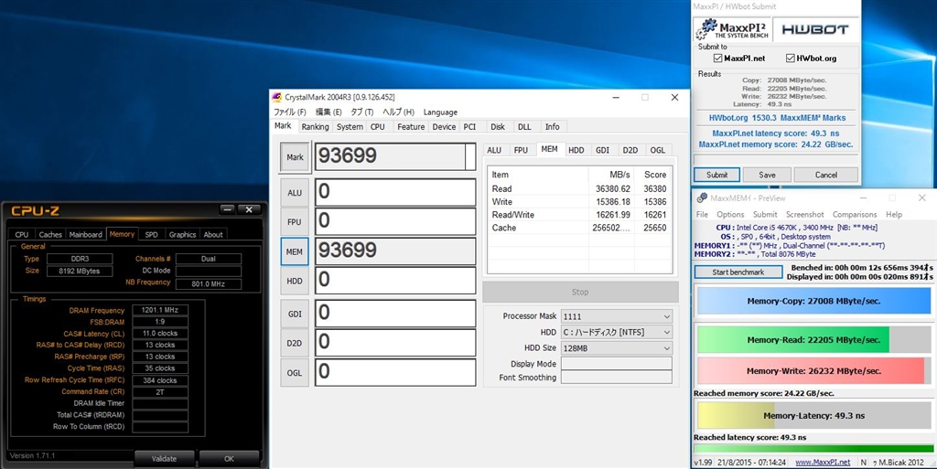Image resolution: width=937 pixels, height=469 pixels.
Task: Open the Language menu in CrystalMark
Action: (x=440, y=112)
